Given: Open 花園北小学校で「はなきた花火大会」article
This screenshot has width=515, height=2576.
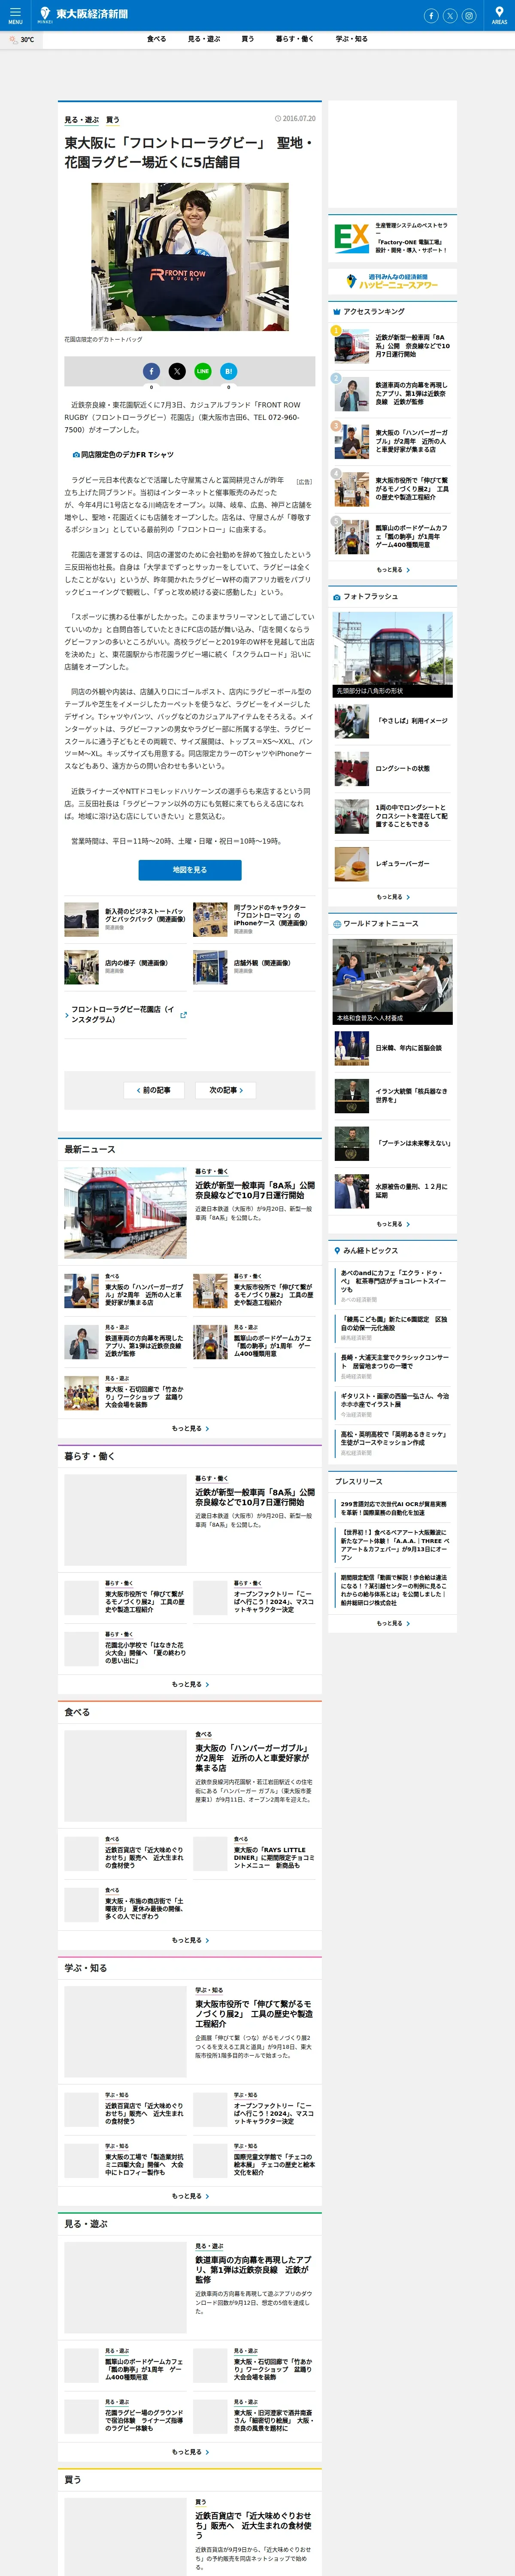Looking at the screenshot, I should point(124,1649).
